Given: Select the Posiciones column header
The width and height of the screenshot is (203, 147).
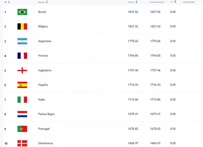Looking at the screenshot, I should 189,2.
